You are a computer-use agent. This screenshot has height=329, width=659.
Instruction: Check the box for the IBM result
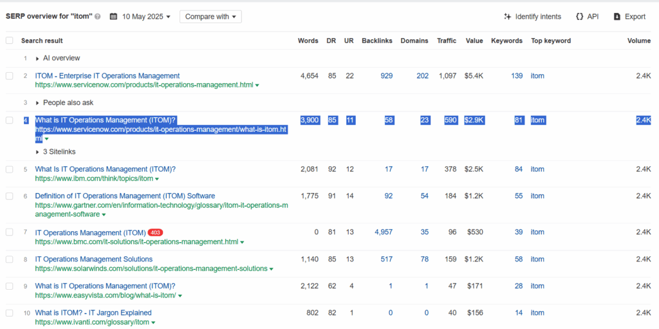coord(9,169)
